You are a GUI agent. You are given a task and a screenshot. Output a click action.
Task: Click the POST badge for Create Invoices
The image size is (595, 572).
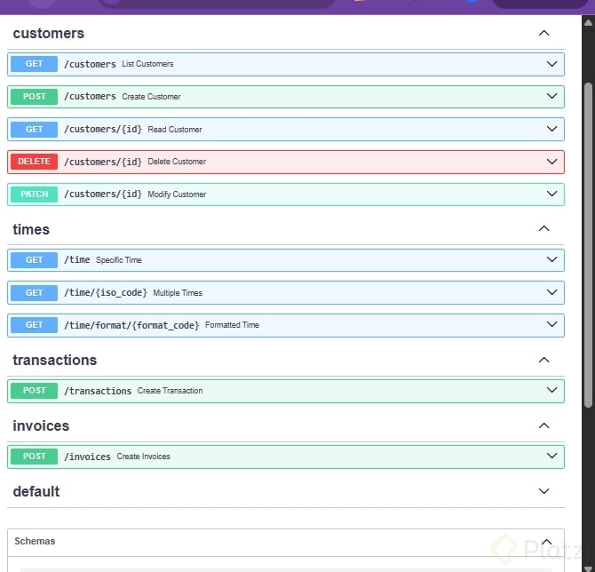click(34, 457)
